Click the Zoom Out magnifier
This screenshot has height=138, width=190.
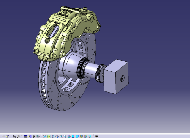(x=65, y=136)
